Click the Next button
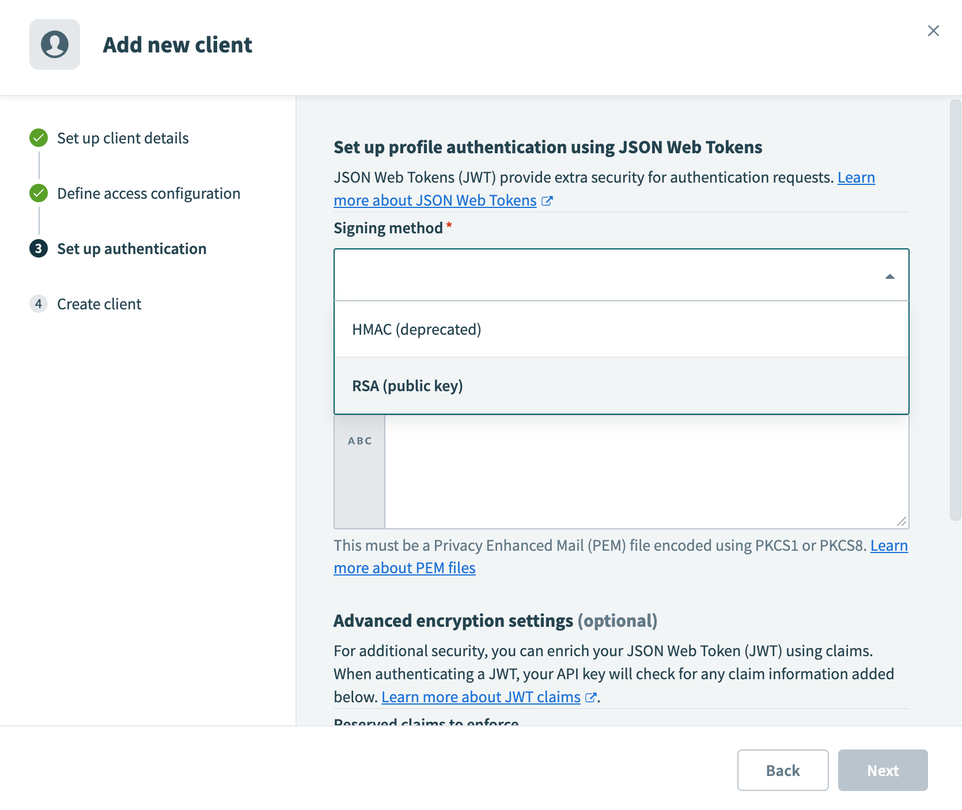 pos(883,770)
